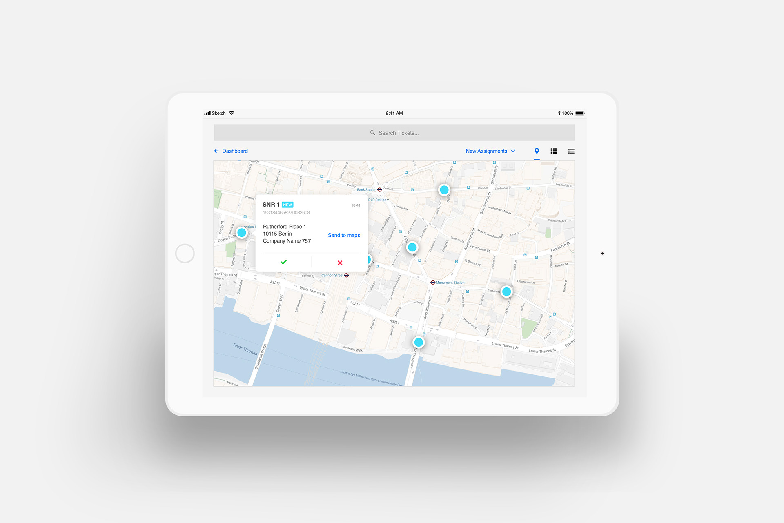Click the Wi-Fi status icon
This screenshot has height=523, width=784.
(232, 113)
